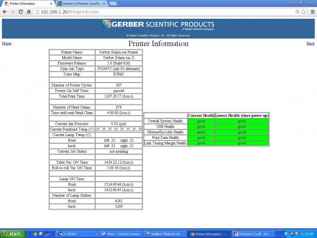The height and width of the screenshot is (238, 317).
Task: Click the red shield system tray icon
Action: [296, 234]
